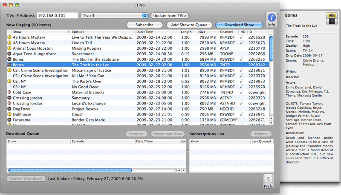Sort Now Playing by Channel column

pyautogui.click(x=228, y=32)
